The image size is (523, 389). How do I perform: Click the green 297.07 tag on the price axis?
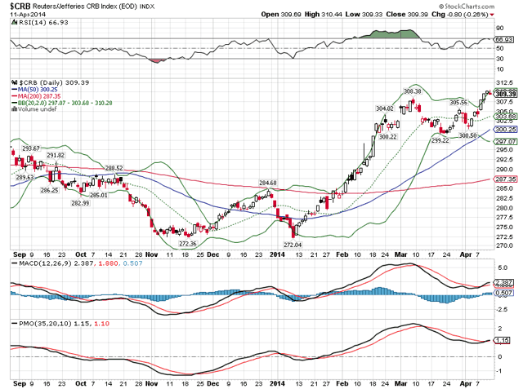(x=505, y=141)
